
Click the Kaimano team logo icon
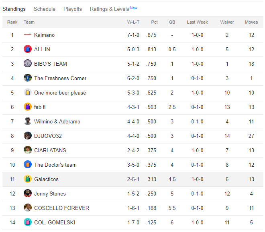(x=27, y=35)
